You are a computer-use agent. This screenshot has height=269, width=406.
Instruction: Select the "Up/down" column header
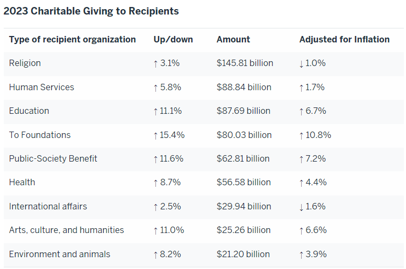173,39
